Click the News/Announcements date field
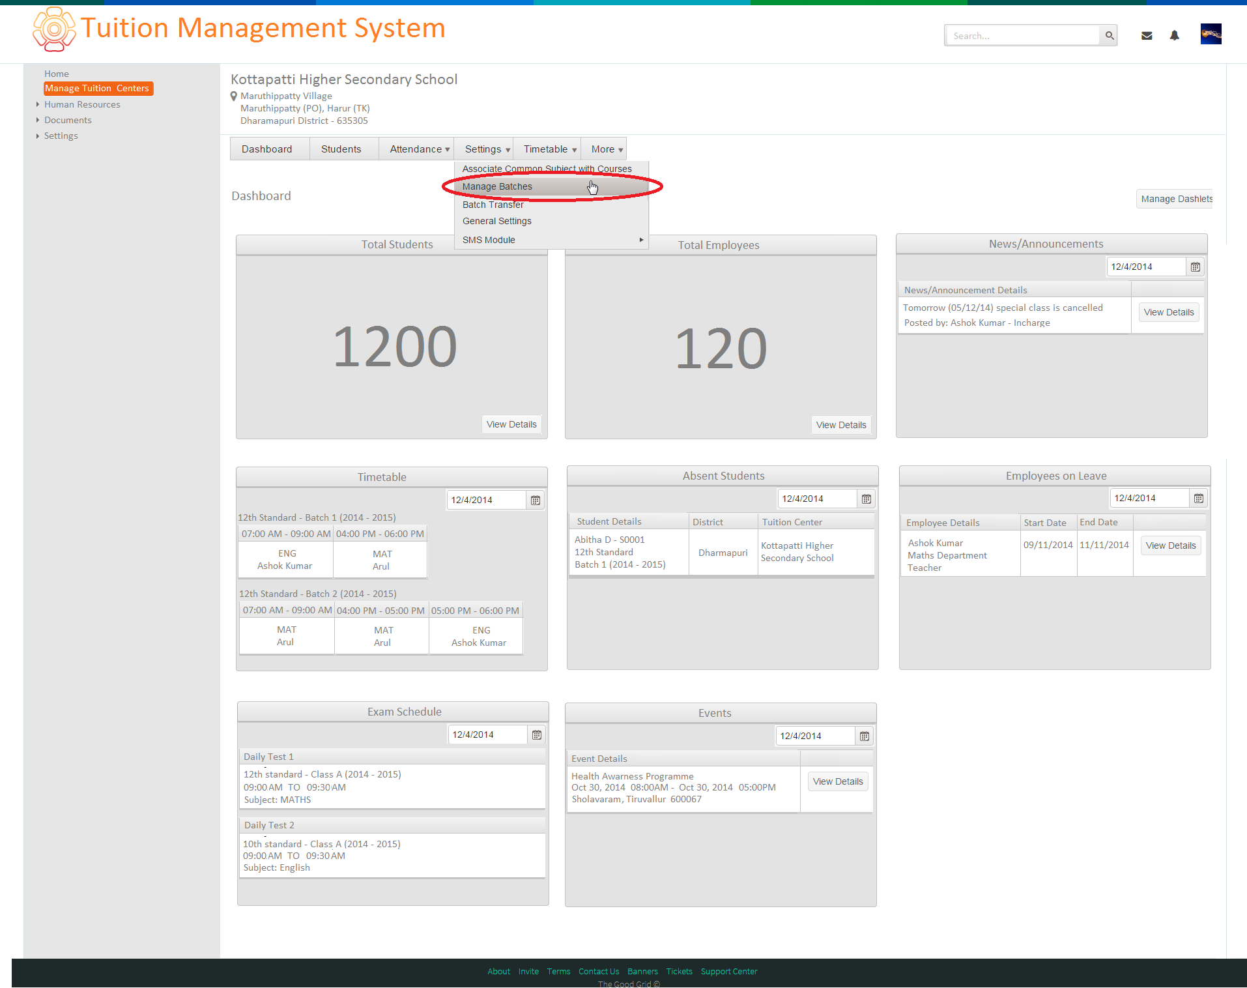Screen dimensions: 1247x988 pos(1146,267)
